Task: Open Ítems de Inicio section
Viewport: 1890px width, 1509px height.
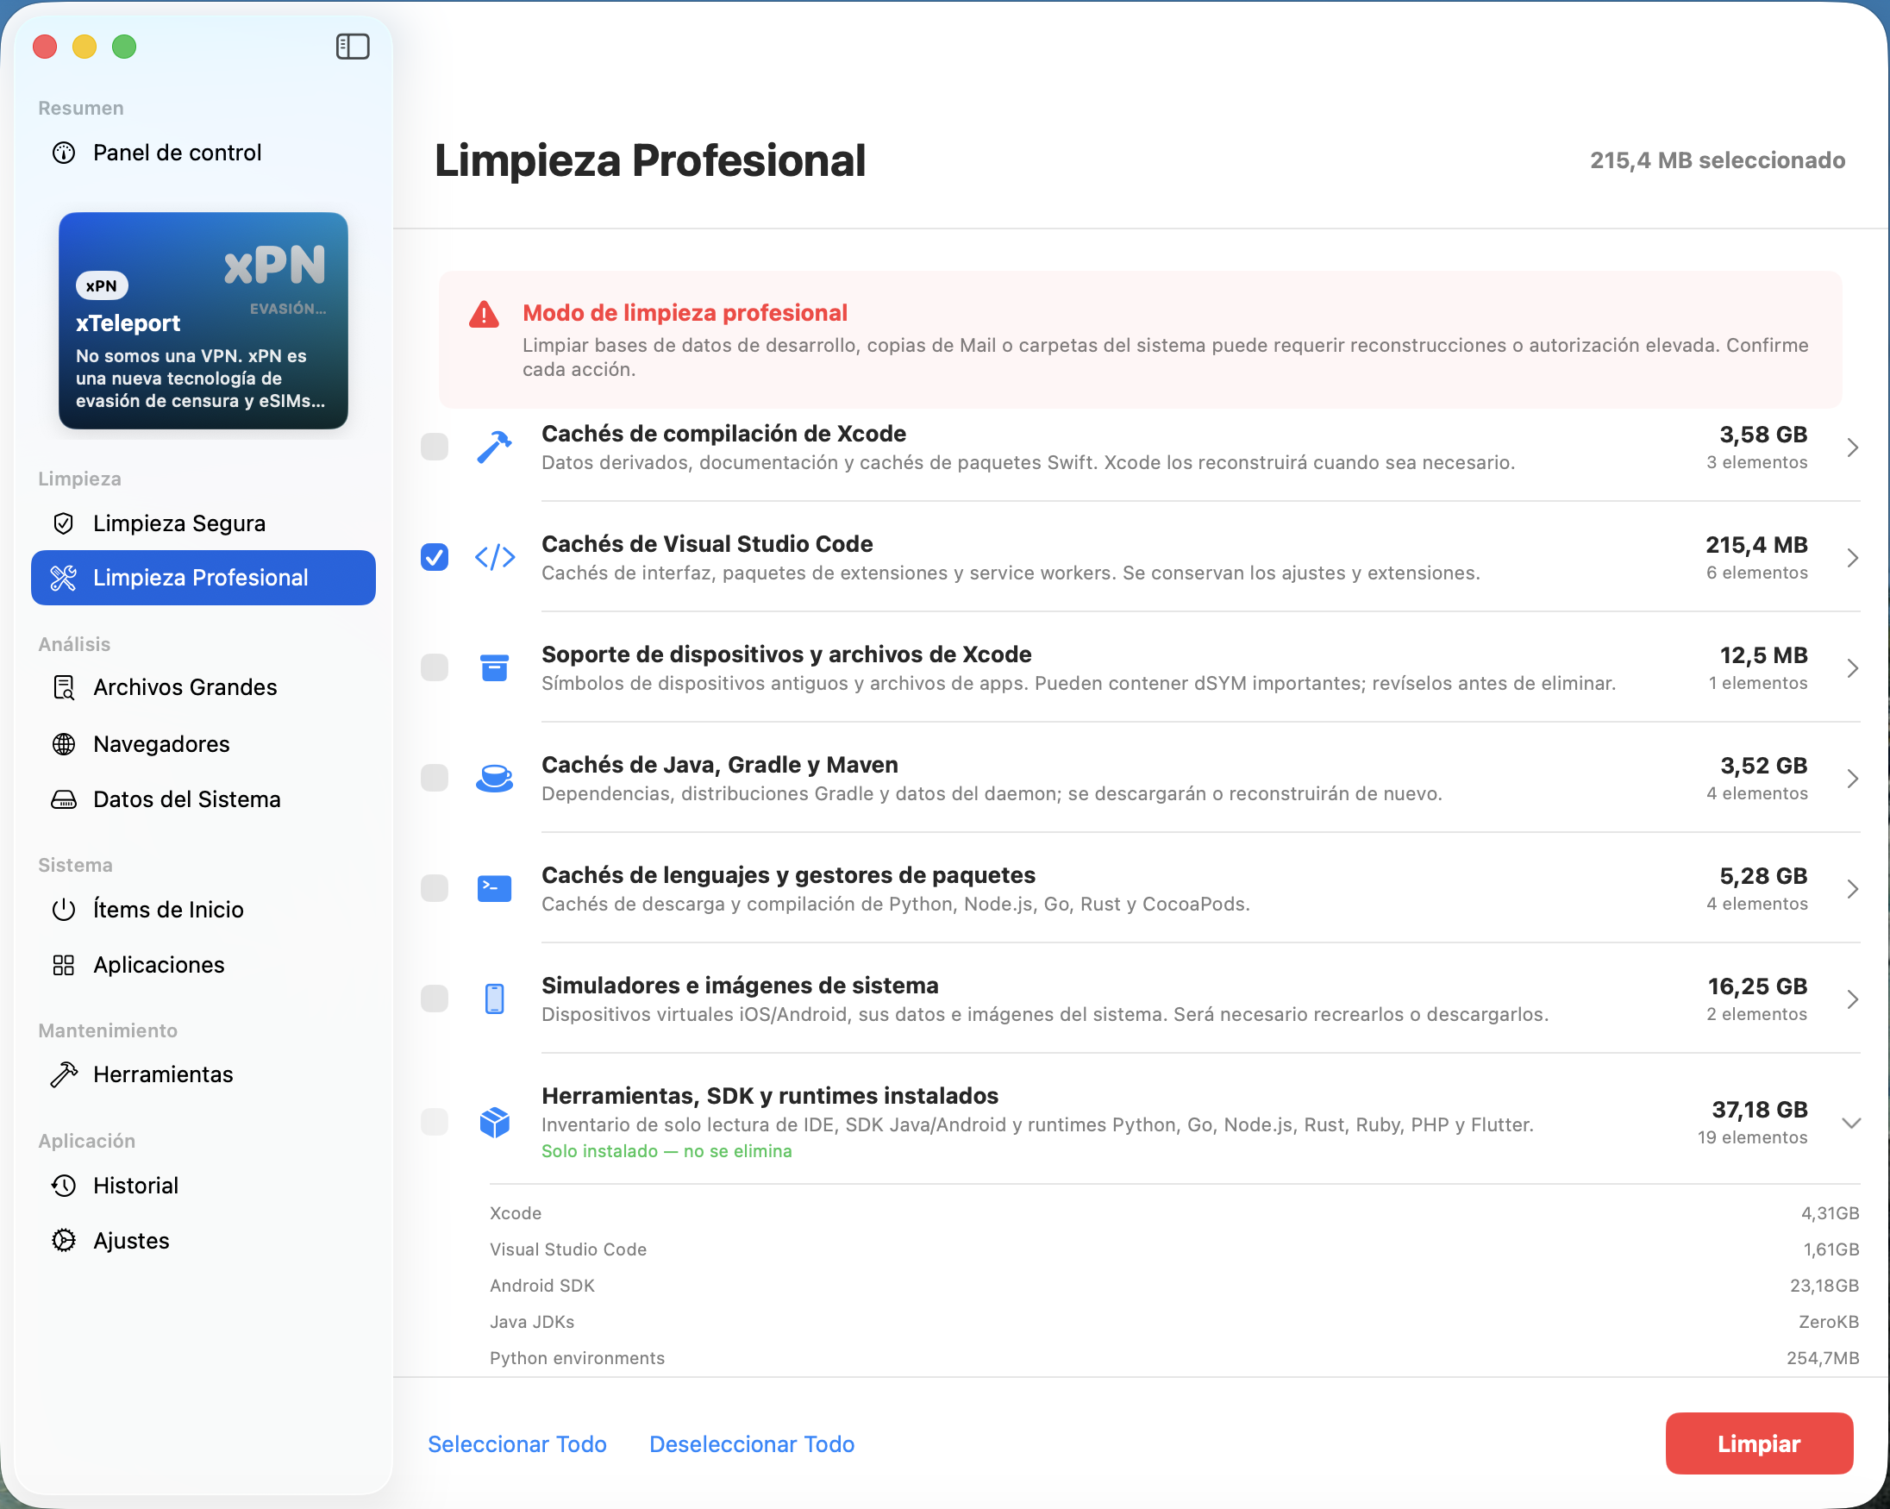Action: click(203, 909)
